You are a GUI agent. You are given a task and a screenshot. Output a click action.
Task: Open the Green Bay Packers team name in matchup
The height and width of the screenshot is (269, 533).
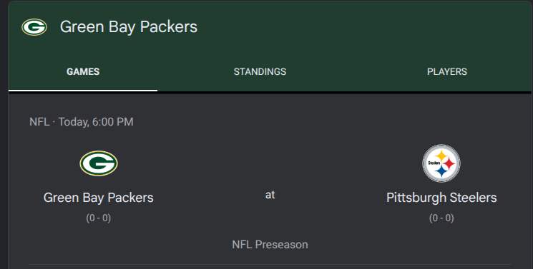(98, 198)
